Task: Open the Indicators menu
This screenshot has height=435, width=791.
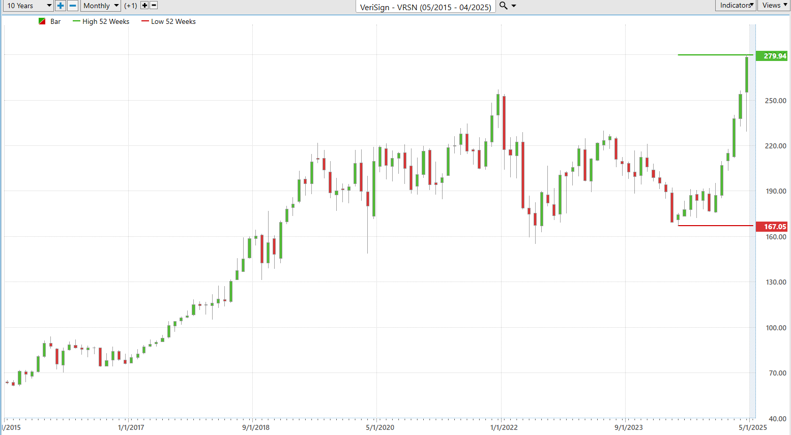Action: (x=736, y=5)
